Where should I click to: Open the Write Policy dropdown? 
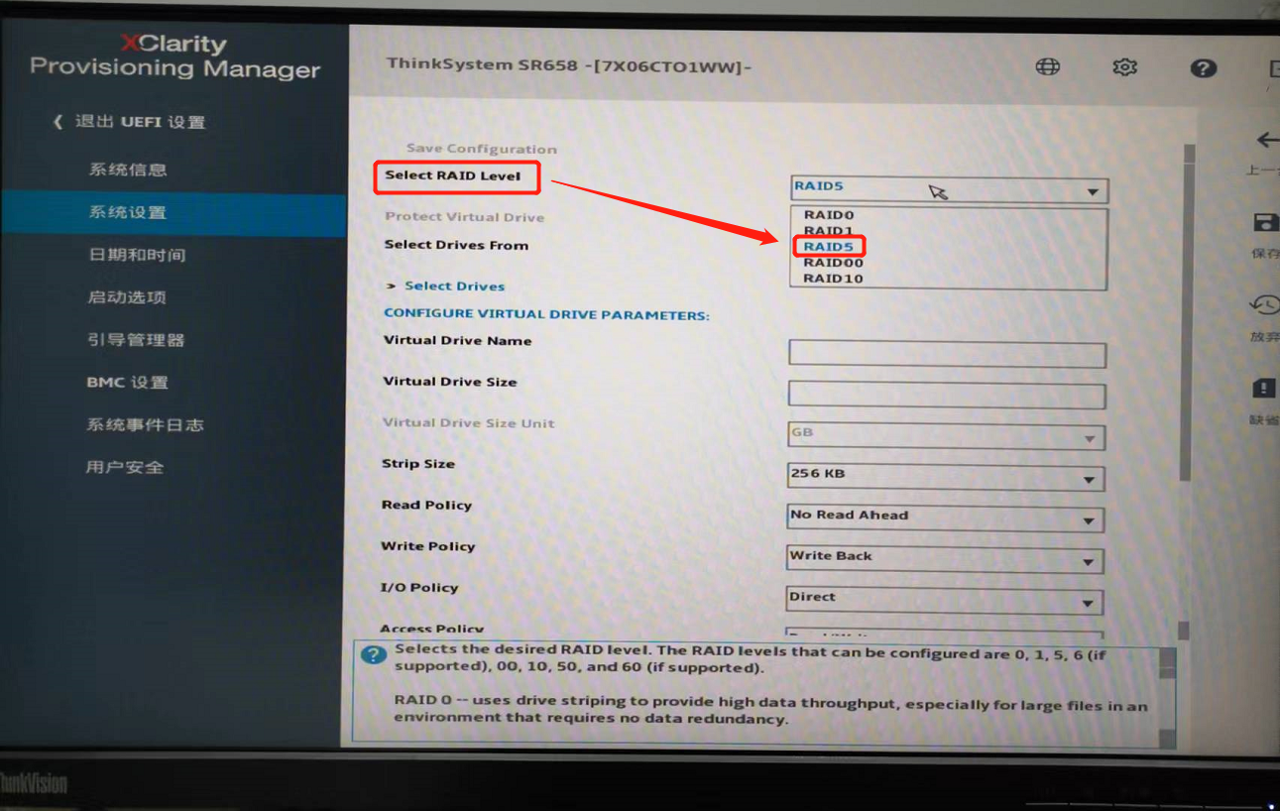point(945,559)
